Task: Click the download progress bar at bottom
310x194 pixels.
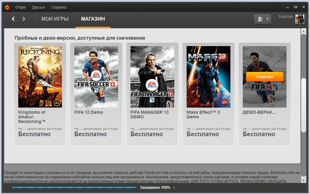Action: click(x=74, y=187)
